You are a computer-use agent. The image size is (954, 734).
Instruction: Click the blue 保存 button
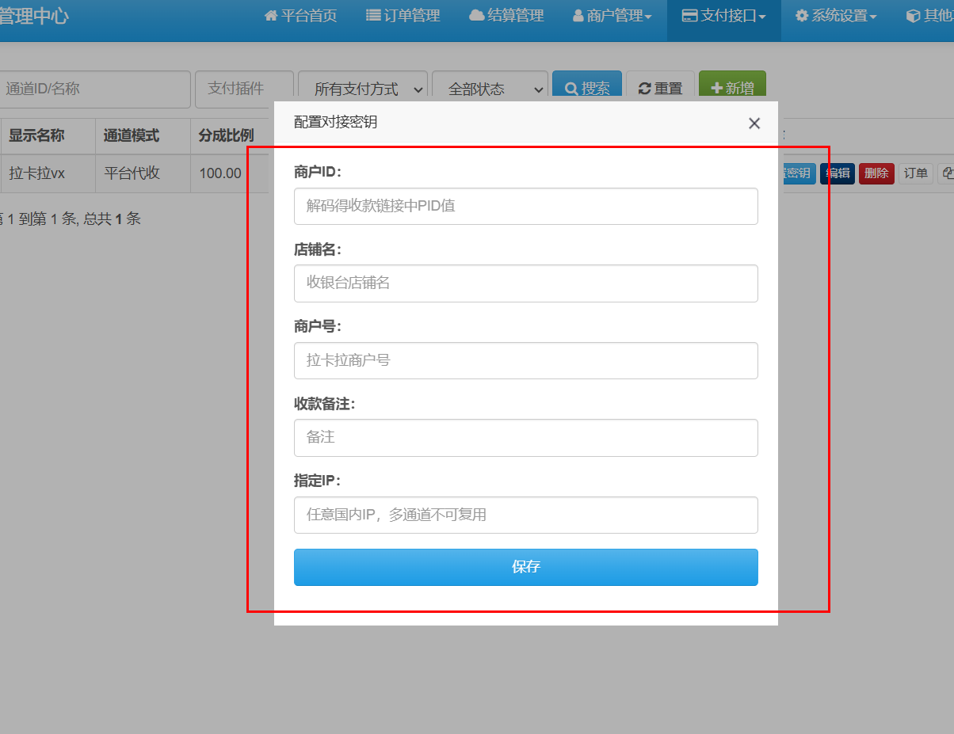pyautogui.click(x=525, y=567)
